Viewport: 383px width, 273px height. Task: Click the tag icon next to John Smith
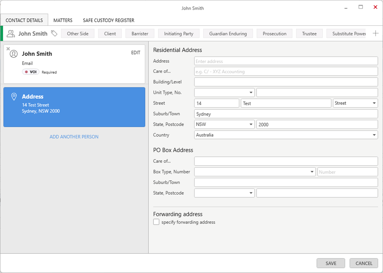coord(54,33)
